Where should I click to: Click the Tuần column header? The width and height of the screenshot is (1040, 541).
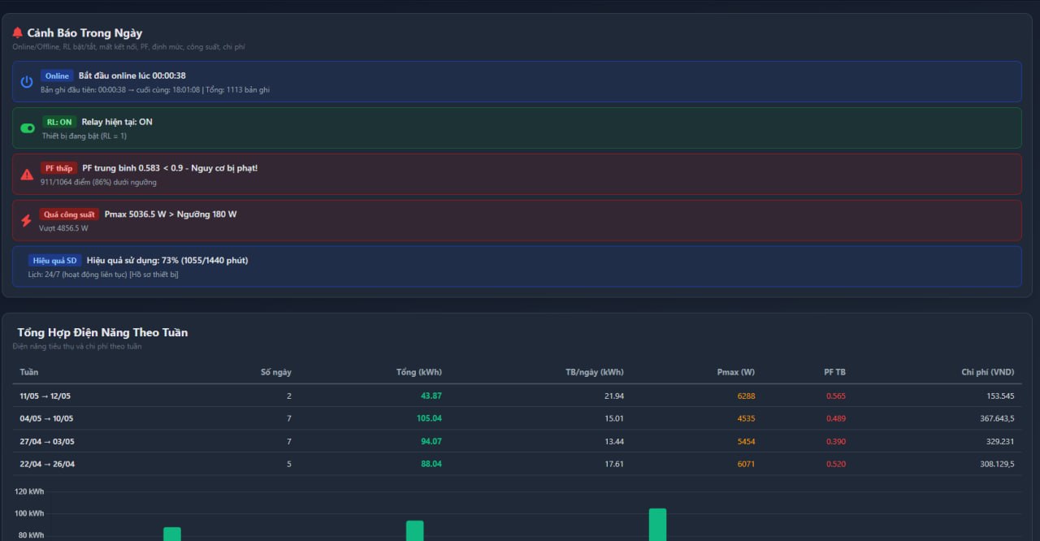tap(29, 372)
